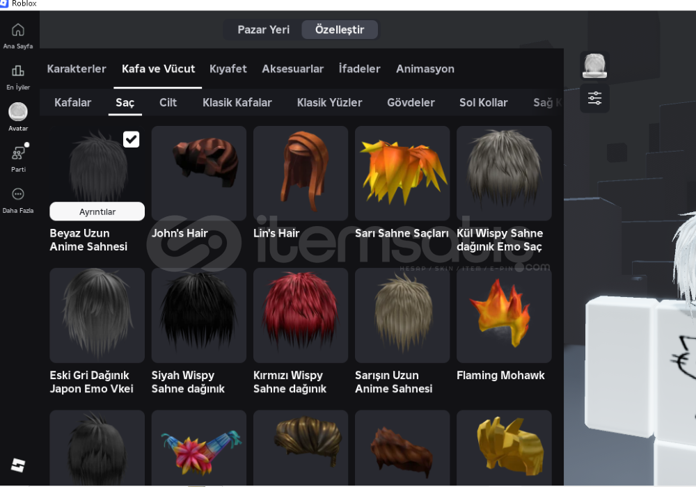The width and height of the screenshot is (696, 487).
Task: Equip Kül Wispy Sahne dağınık Emo Saç
Action: point(504,173)
